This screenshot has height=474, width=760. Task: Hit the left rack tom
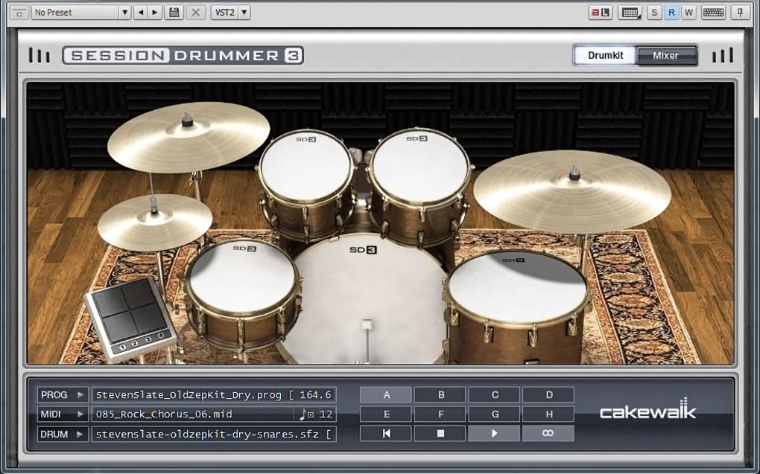[x=305, y=164]
